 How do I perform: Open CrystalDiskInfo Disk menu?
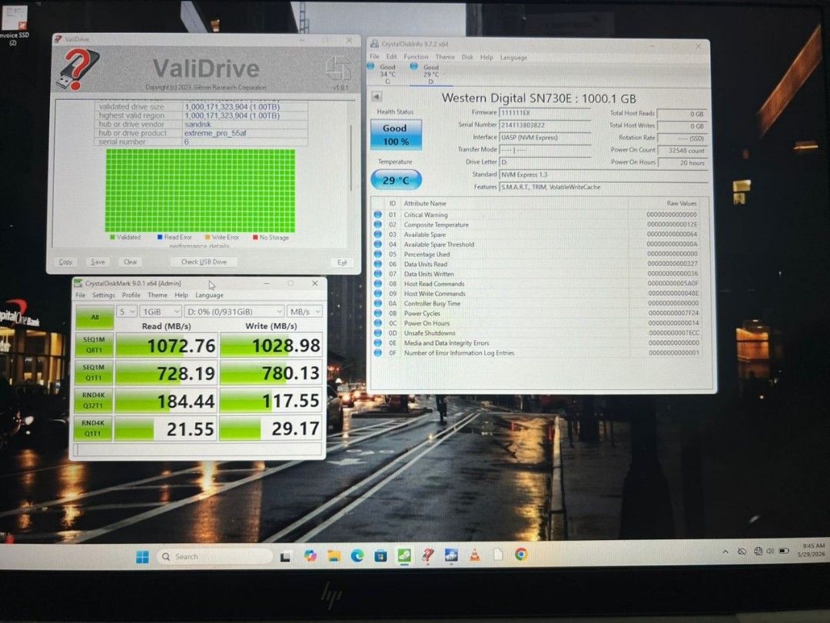point(467,57)
